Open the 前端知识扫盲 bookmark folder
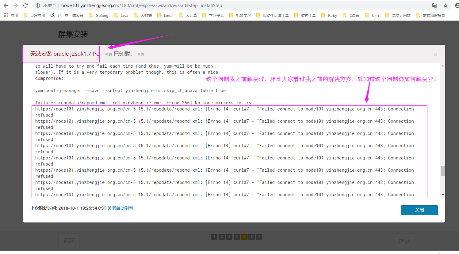This screenshot has height=254, width=459. point(430,15)
